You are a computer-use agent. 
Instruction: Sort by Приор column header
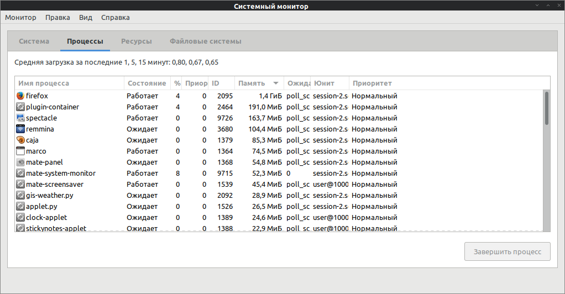tap(195, 83)
